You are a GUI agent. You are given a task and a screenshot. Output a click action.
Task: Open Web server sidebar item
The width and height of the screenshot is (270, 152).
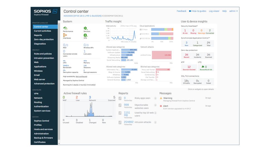(x=40, y=79)
